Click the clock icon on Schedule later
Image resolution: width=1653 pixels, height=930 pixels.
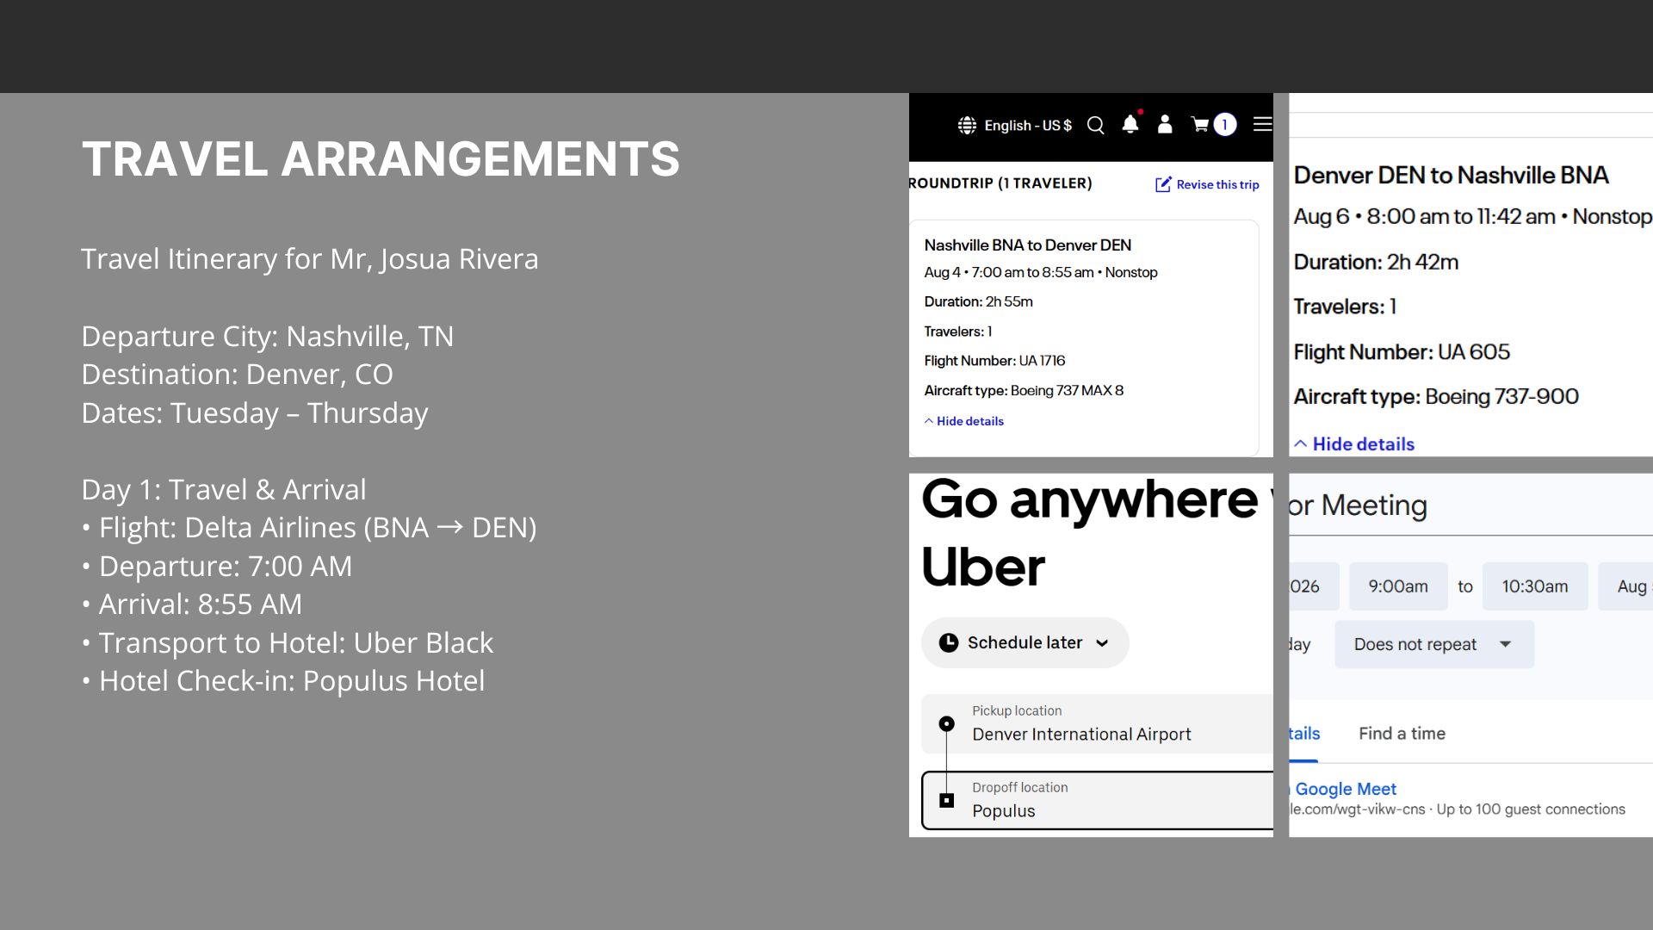click(x=949, y=642)
